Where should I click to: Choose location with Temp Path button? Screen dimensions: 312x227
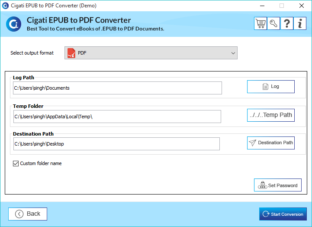(x=270, y=115)
